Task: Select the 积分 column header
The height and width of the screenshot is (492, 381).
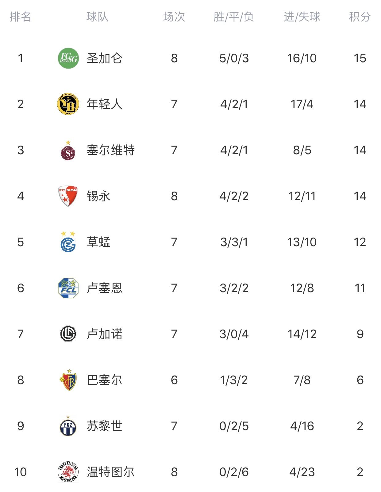Action: (x=360, y=17)
